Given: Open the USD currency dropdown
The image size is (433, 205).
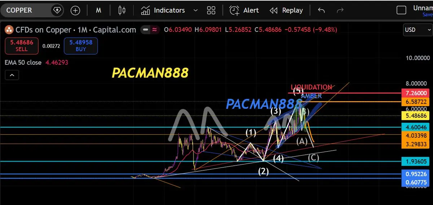Looking at the screenshot, I should [x=417, y=30].
